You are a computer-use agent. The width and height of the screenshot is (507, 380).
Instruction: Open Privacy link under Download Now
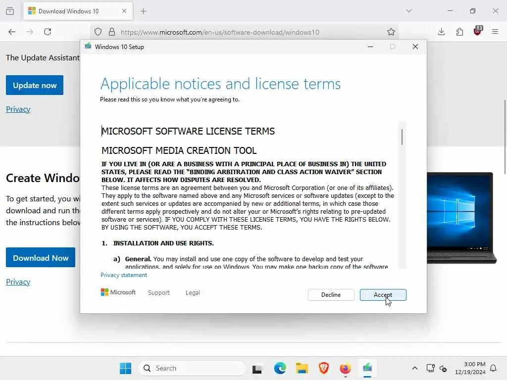18,282
